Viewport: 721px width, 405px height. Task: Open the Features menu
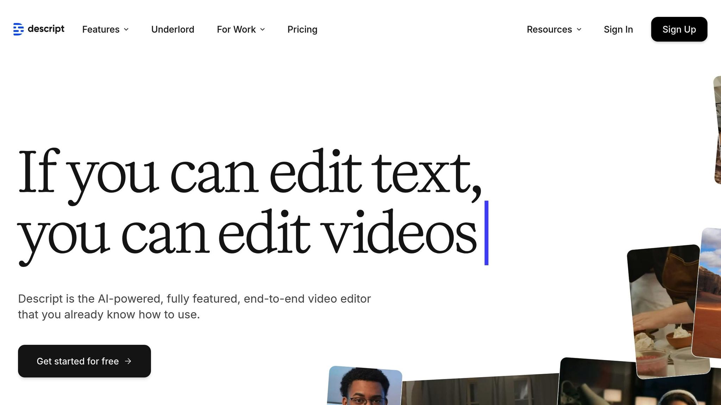click(101, 30)
